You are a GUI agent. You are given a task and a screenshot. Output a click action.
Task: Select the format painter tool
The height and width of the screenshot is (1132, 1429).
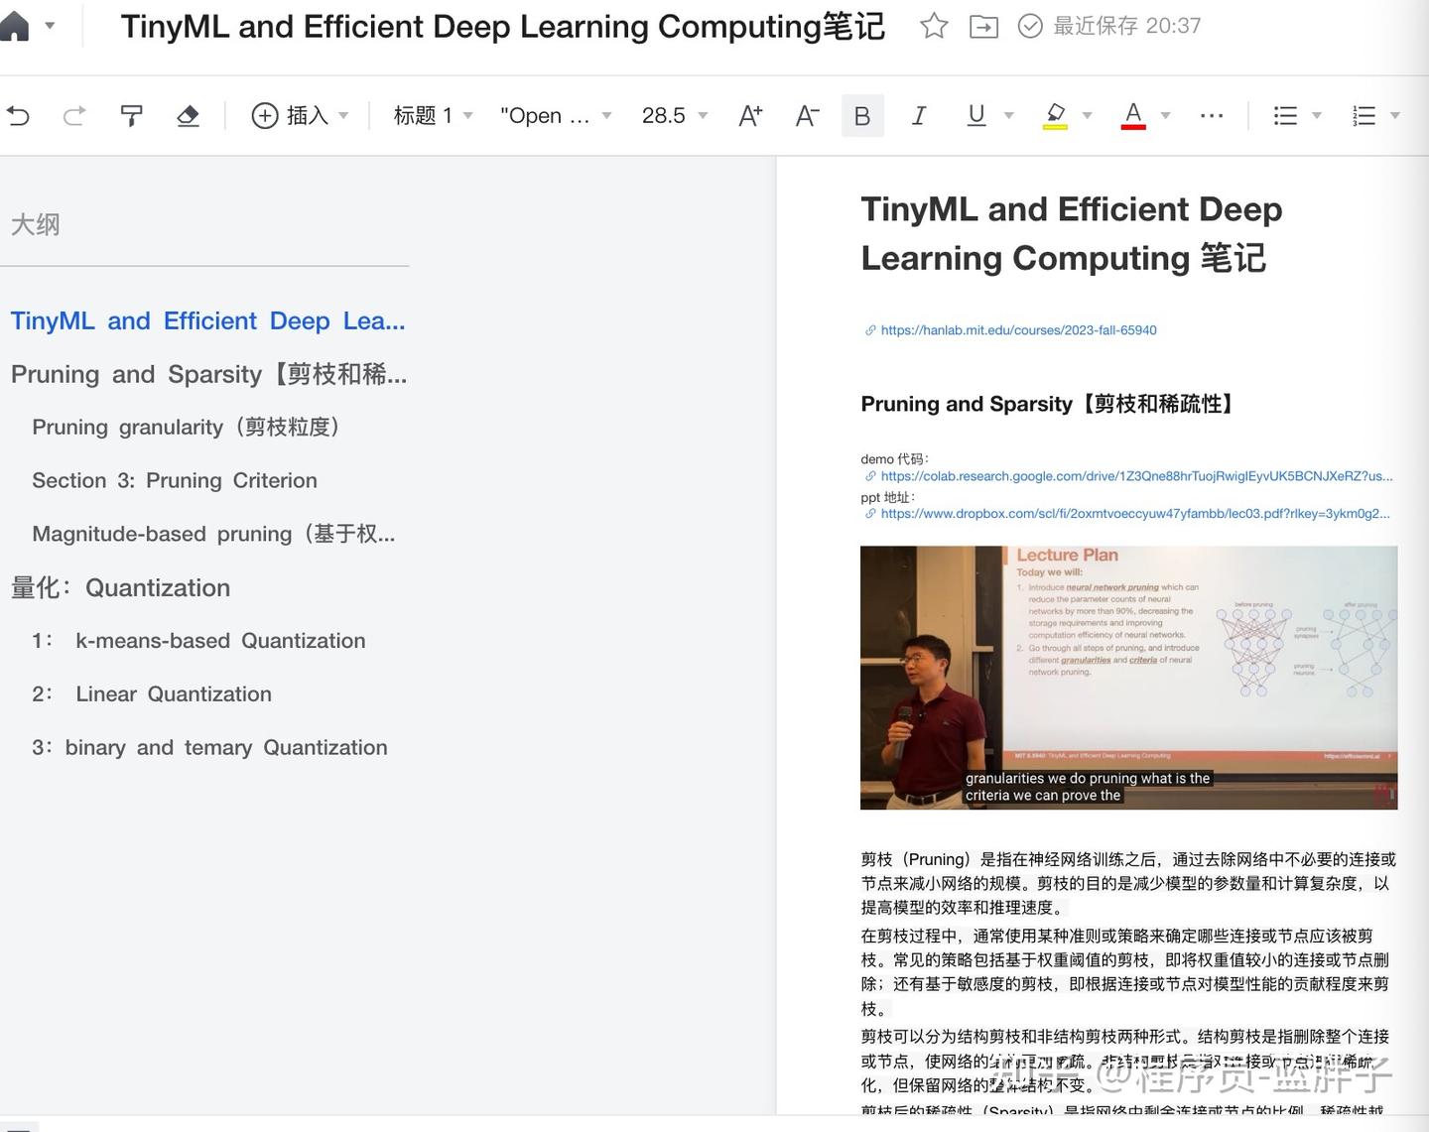(x=131, y=116)
